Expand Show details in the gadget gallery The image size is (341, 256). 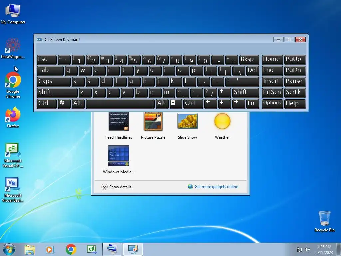pos(116,187)
